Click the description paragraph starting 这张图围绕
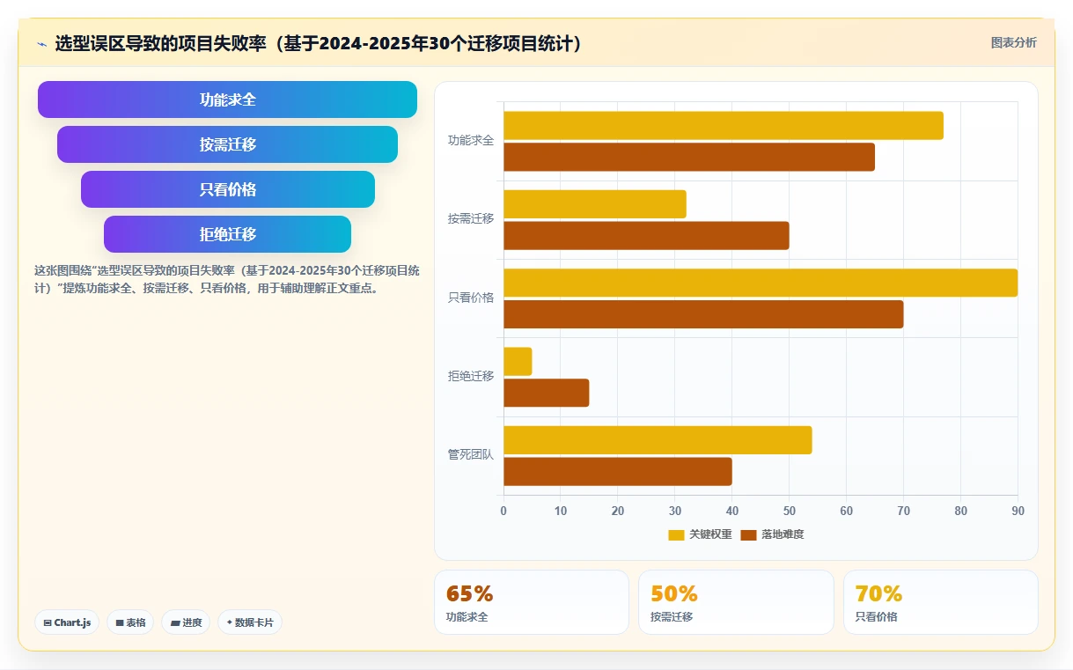1073x670 pixels. click(226, 279)
